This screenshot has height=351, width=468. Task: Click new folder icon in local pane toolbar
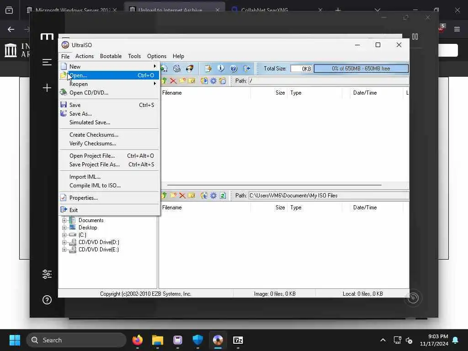[173, 196]
